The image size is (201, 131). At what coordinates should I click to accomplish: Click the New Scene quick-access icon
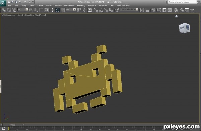click(x=9, y=2)
